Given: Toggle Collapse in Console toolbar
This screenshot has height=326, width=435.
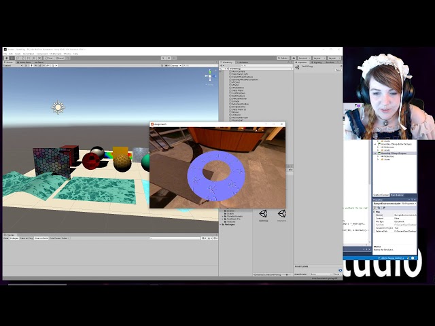Looking at the screenshot, I should click(x=14, y=238).
